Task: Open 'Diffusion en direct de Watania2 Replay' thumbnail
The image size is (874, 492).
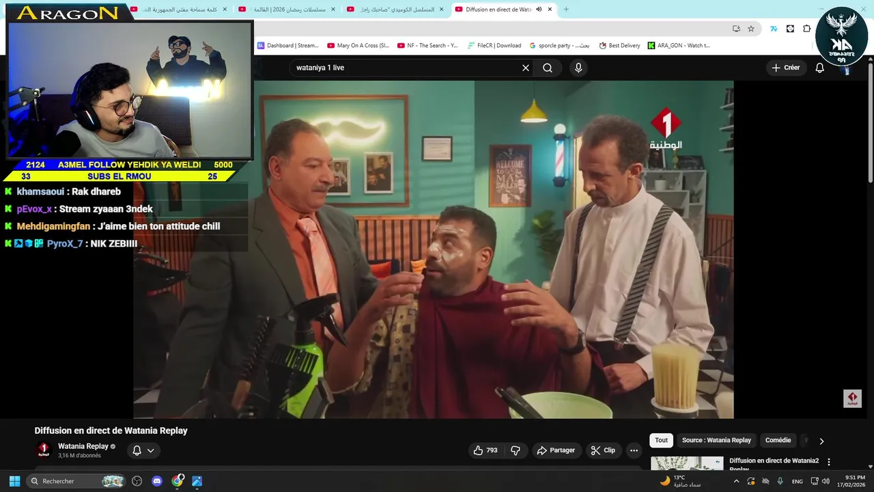Action: click(687, 463)
